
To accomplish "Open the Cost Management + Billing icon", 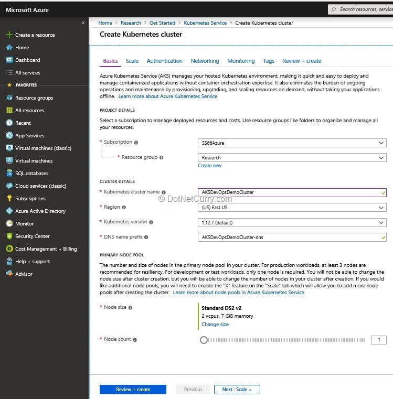I will tap(9, 249).
